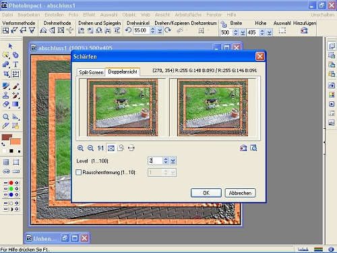This screenshot has height=253, width=337.
Task: Click the red channel adjust dot
Action: [11, 183]
